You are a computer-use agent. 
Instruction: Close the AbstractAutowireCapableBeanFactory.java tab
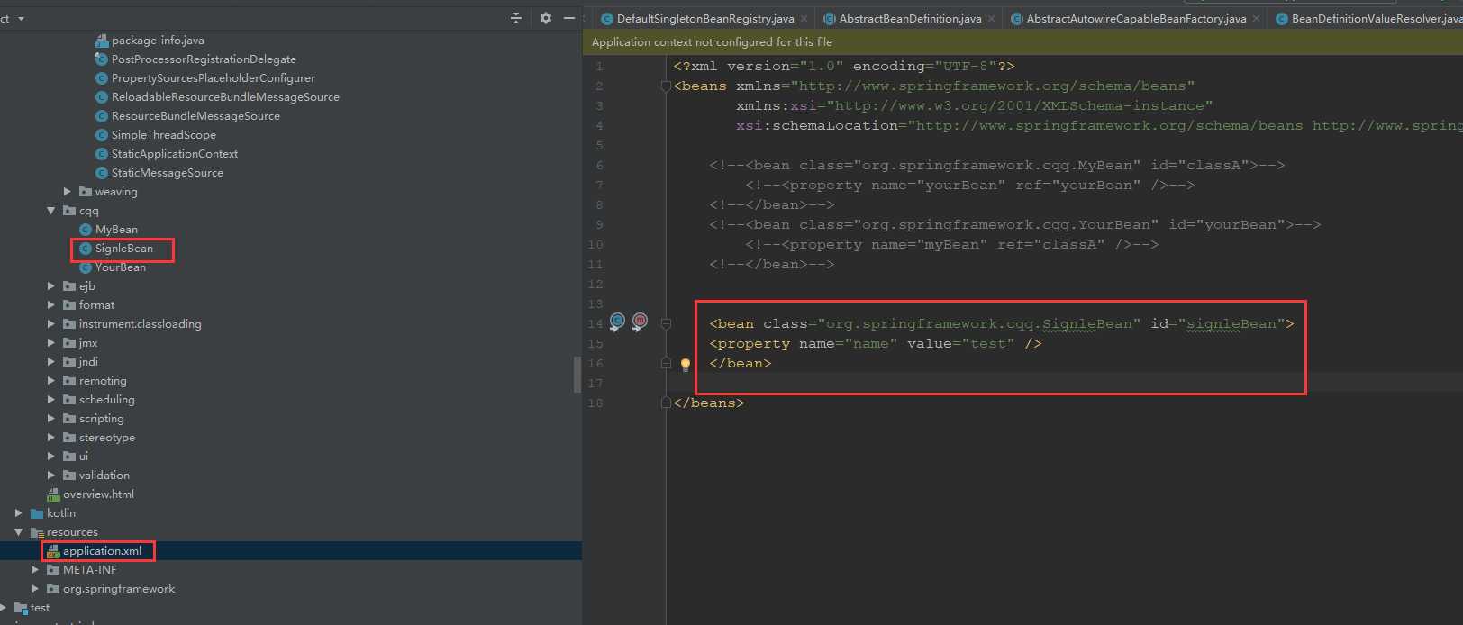[x=1256, y=19]
